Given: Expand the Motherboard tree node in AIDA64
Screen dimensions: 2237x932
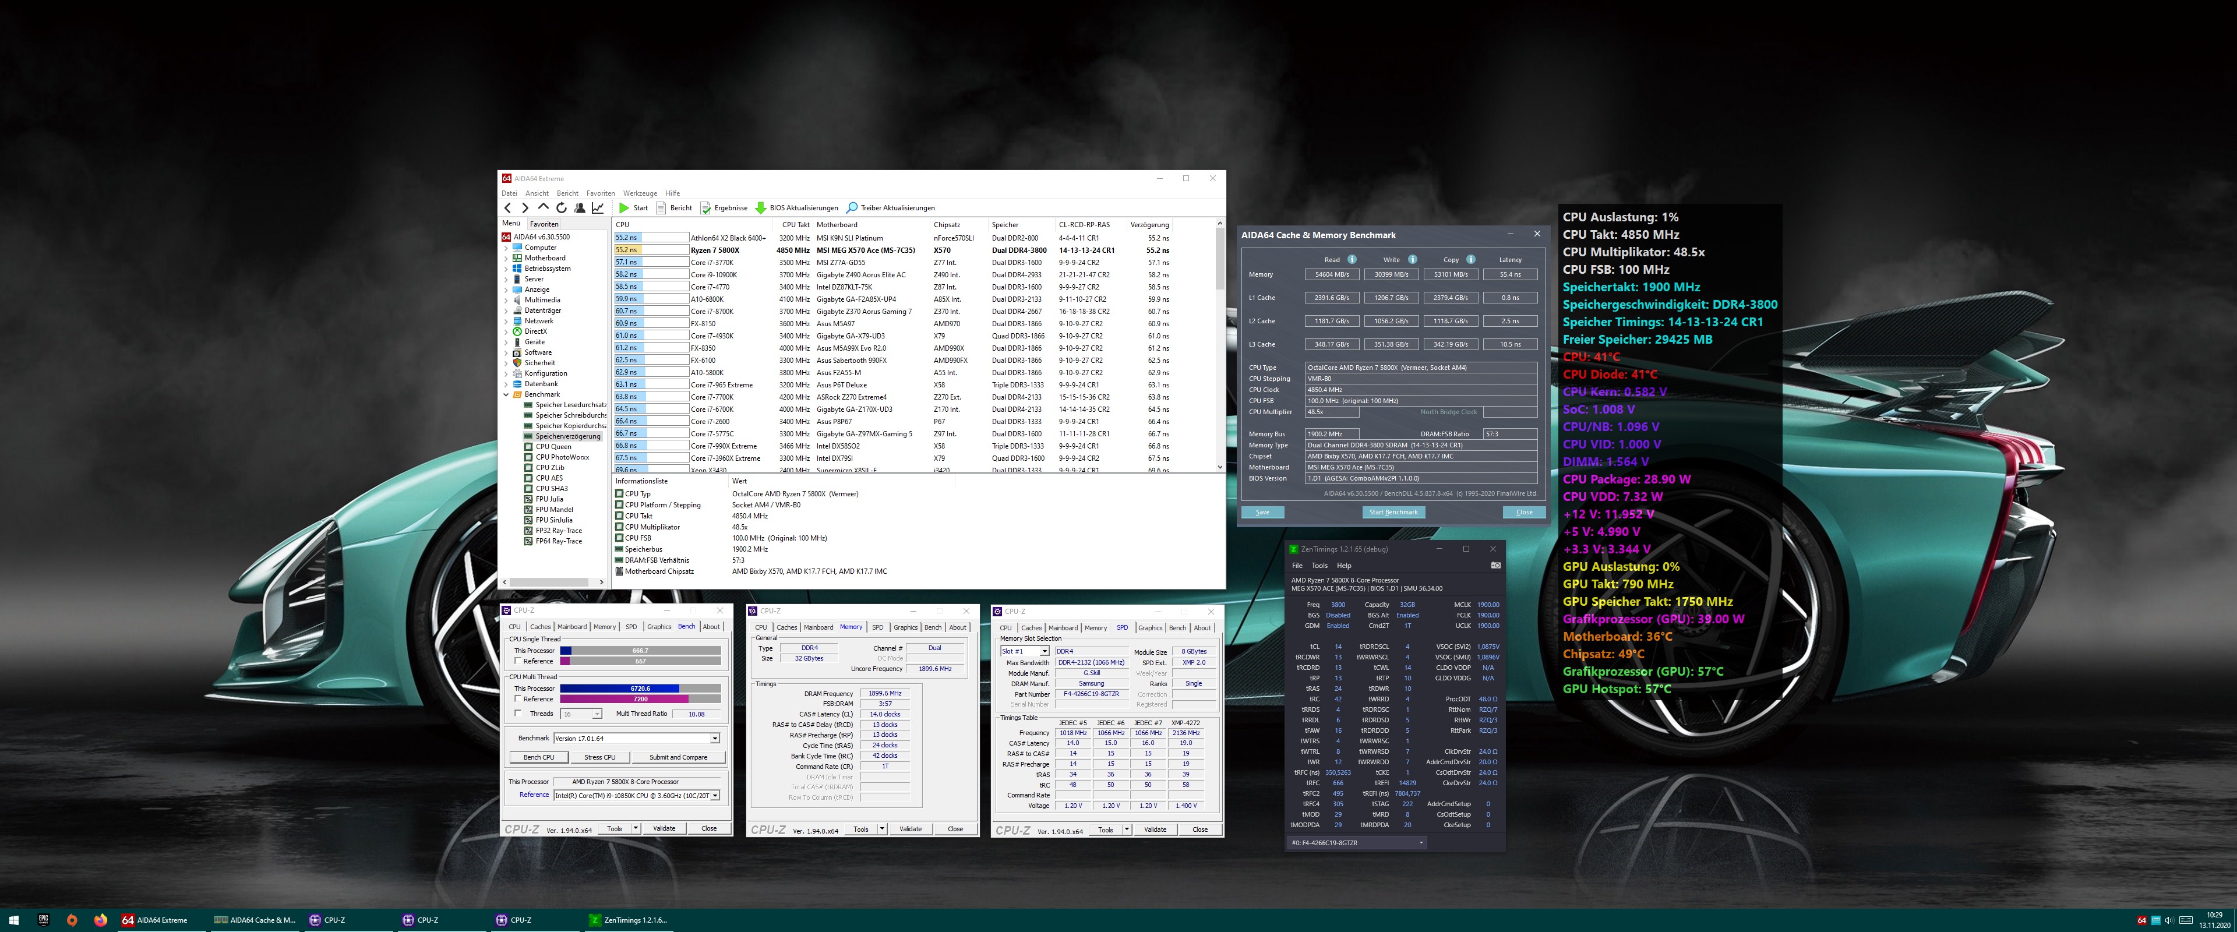Looking at the screenshot, I should click(506, 258).
